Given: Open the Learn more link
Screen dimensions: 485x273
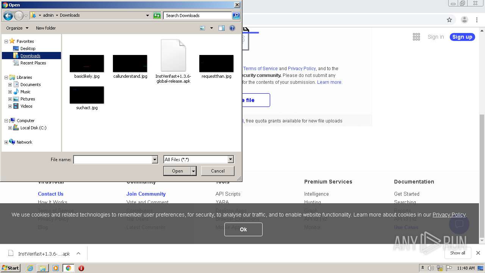Looking at the screenshot, I should click(329, 82).
